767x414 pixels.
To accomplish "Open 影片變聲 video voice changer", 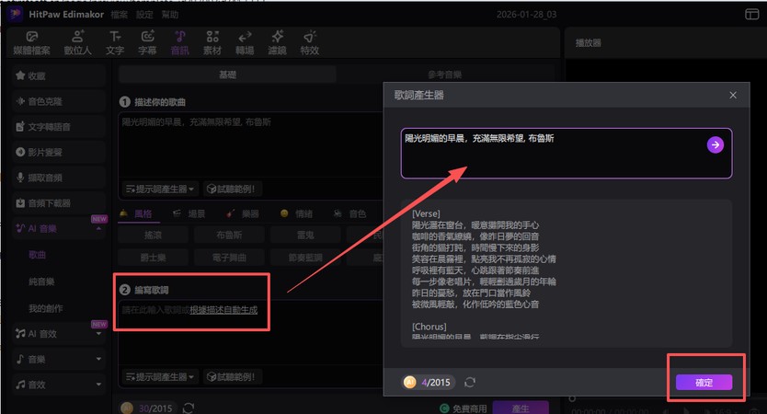I will [59, 152].
